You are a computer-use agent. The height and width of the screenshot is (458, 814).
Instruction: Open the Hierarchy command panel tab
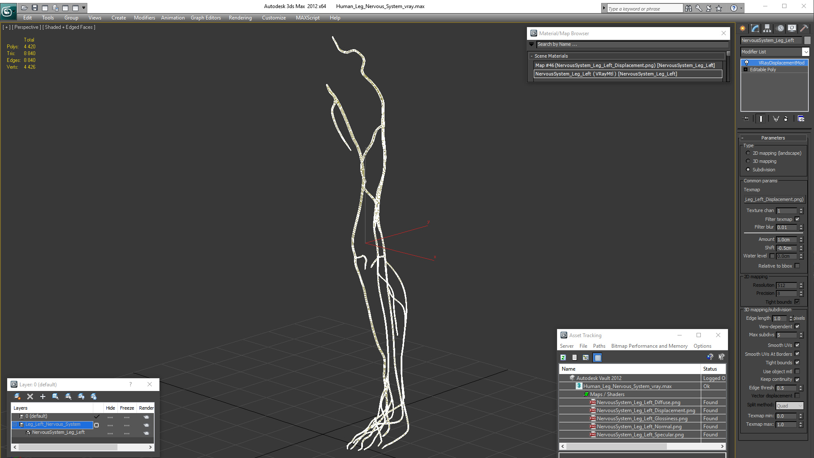767,28
